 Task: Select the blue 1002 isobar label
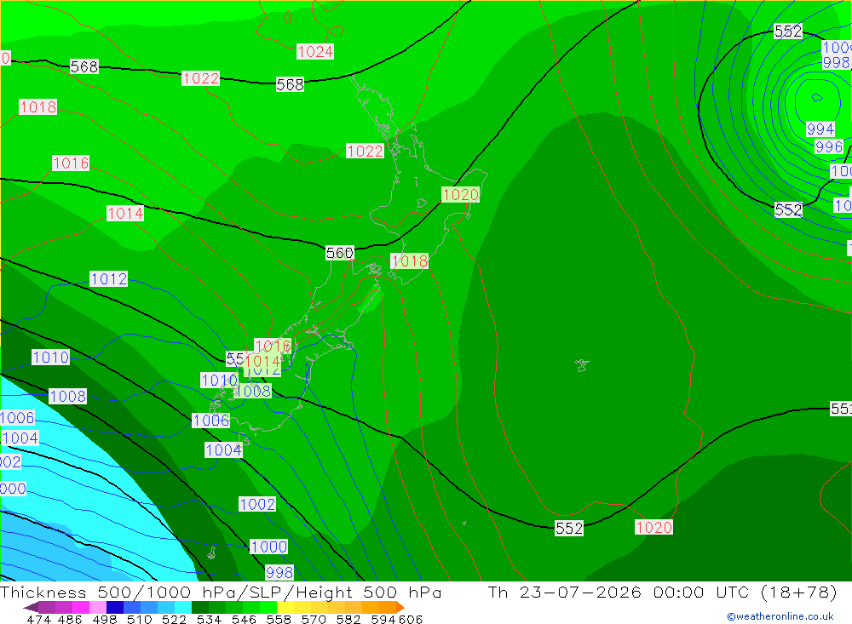tap(257, 504)
